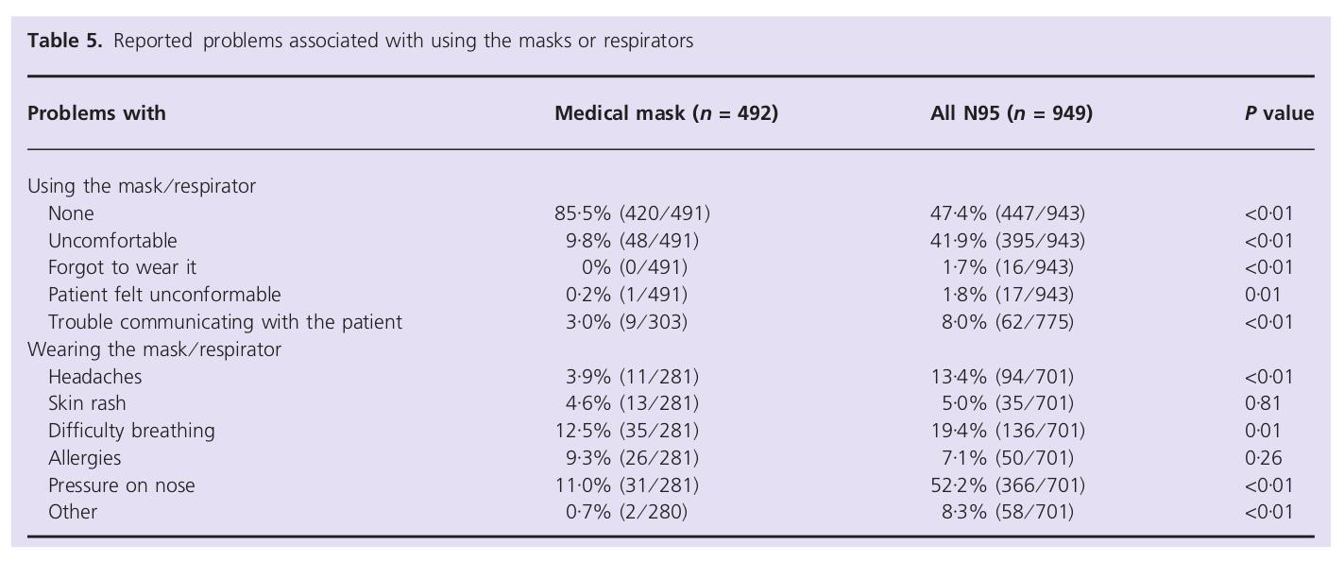1344x561 pixels.
Task: Click the "Forgot to wear it" row label
Action: 123,267
